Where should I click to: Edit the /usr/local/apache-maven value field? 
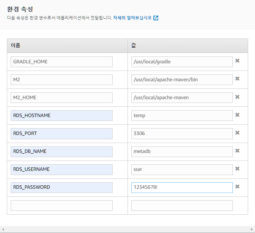182,98
